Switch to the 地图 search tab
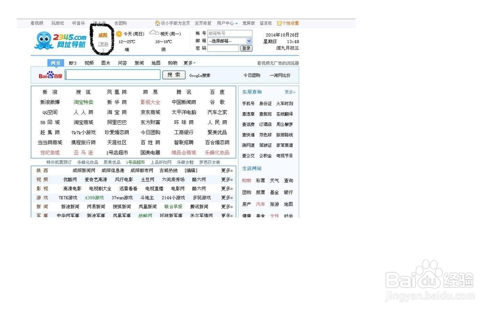Image resolution: width=502 pixels, height=313 pixels. [x=156, y=63]
